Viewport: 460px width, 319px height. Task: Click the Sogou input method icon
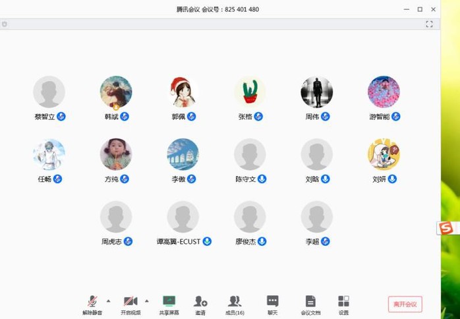(x=446, y=228)
